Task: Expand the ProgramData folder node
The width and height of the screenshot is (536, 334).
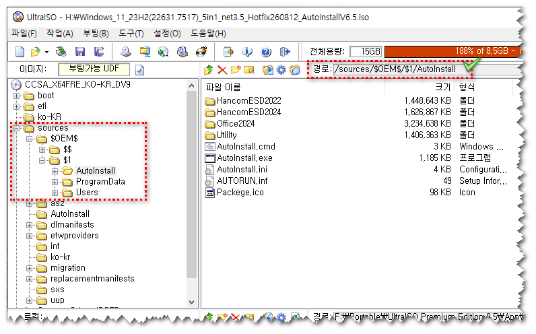Action: tap(55, 182)
